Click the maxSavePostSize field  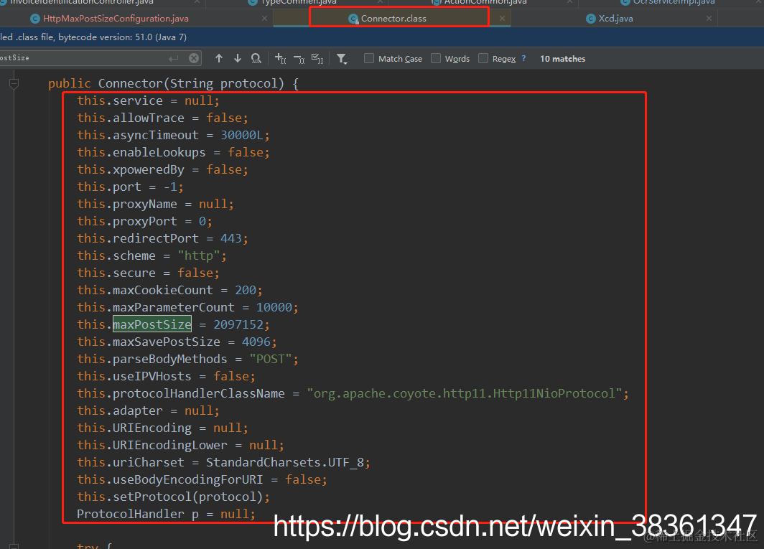[x=167, y=342]
